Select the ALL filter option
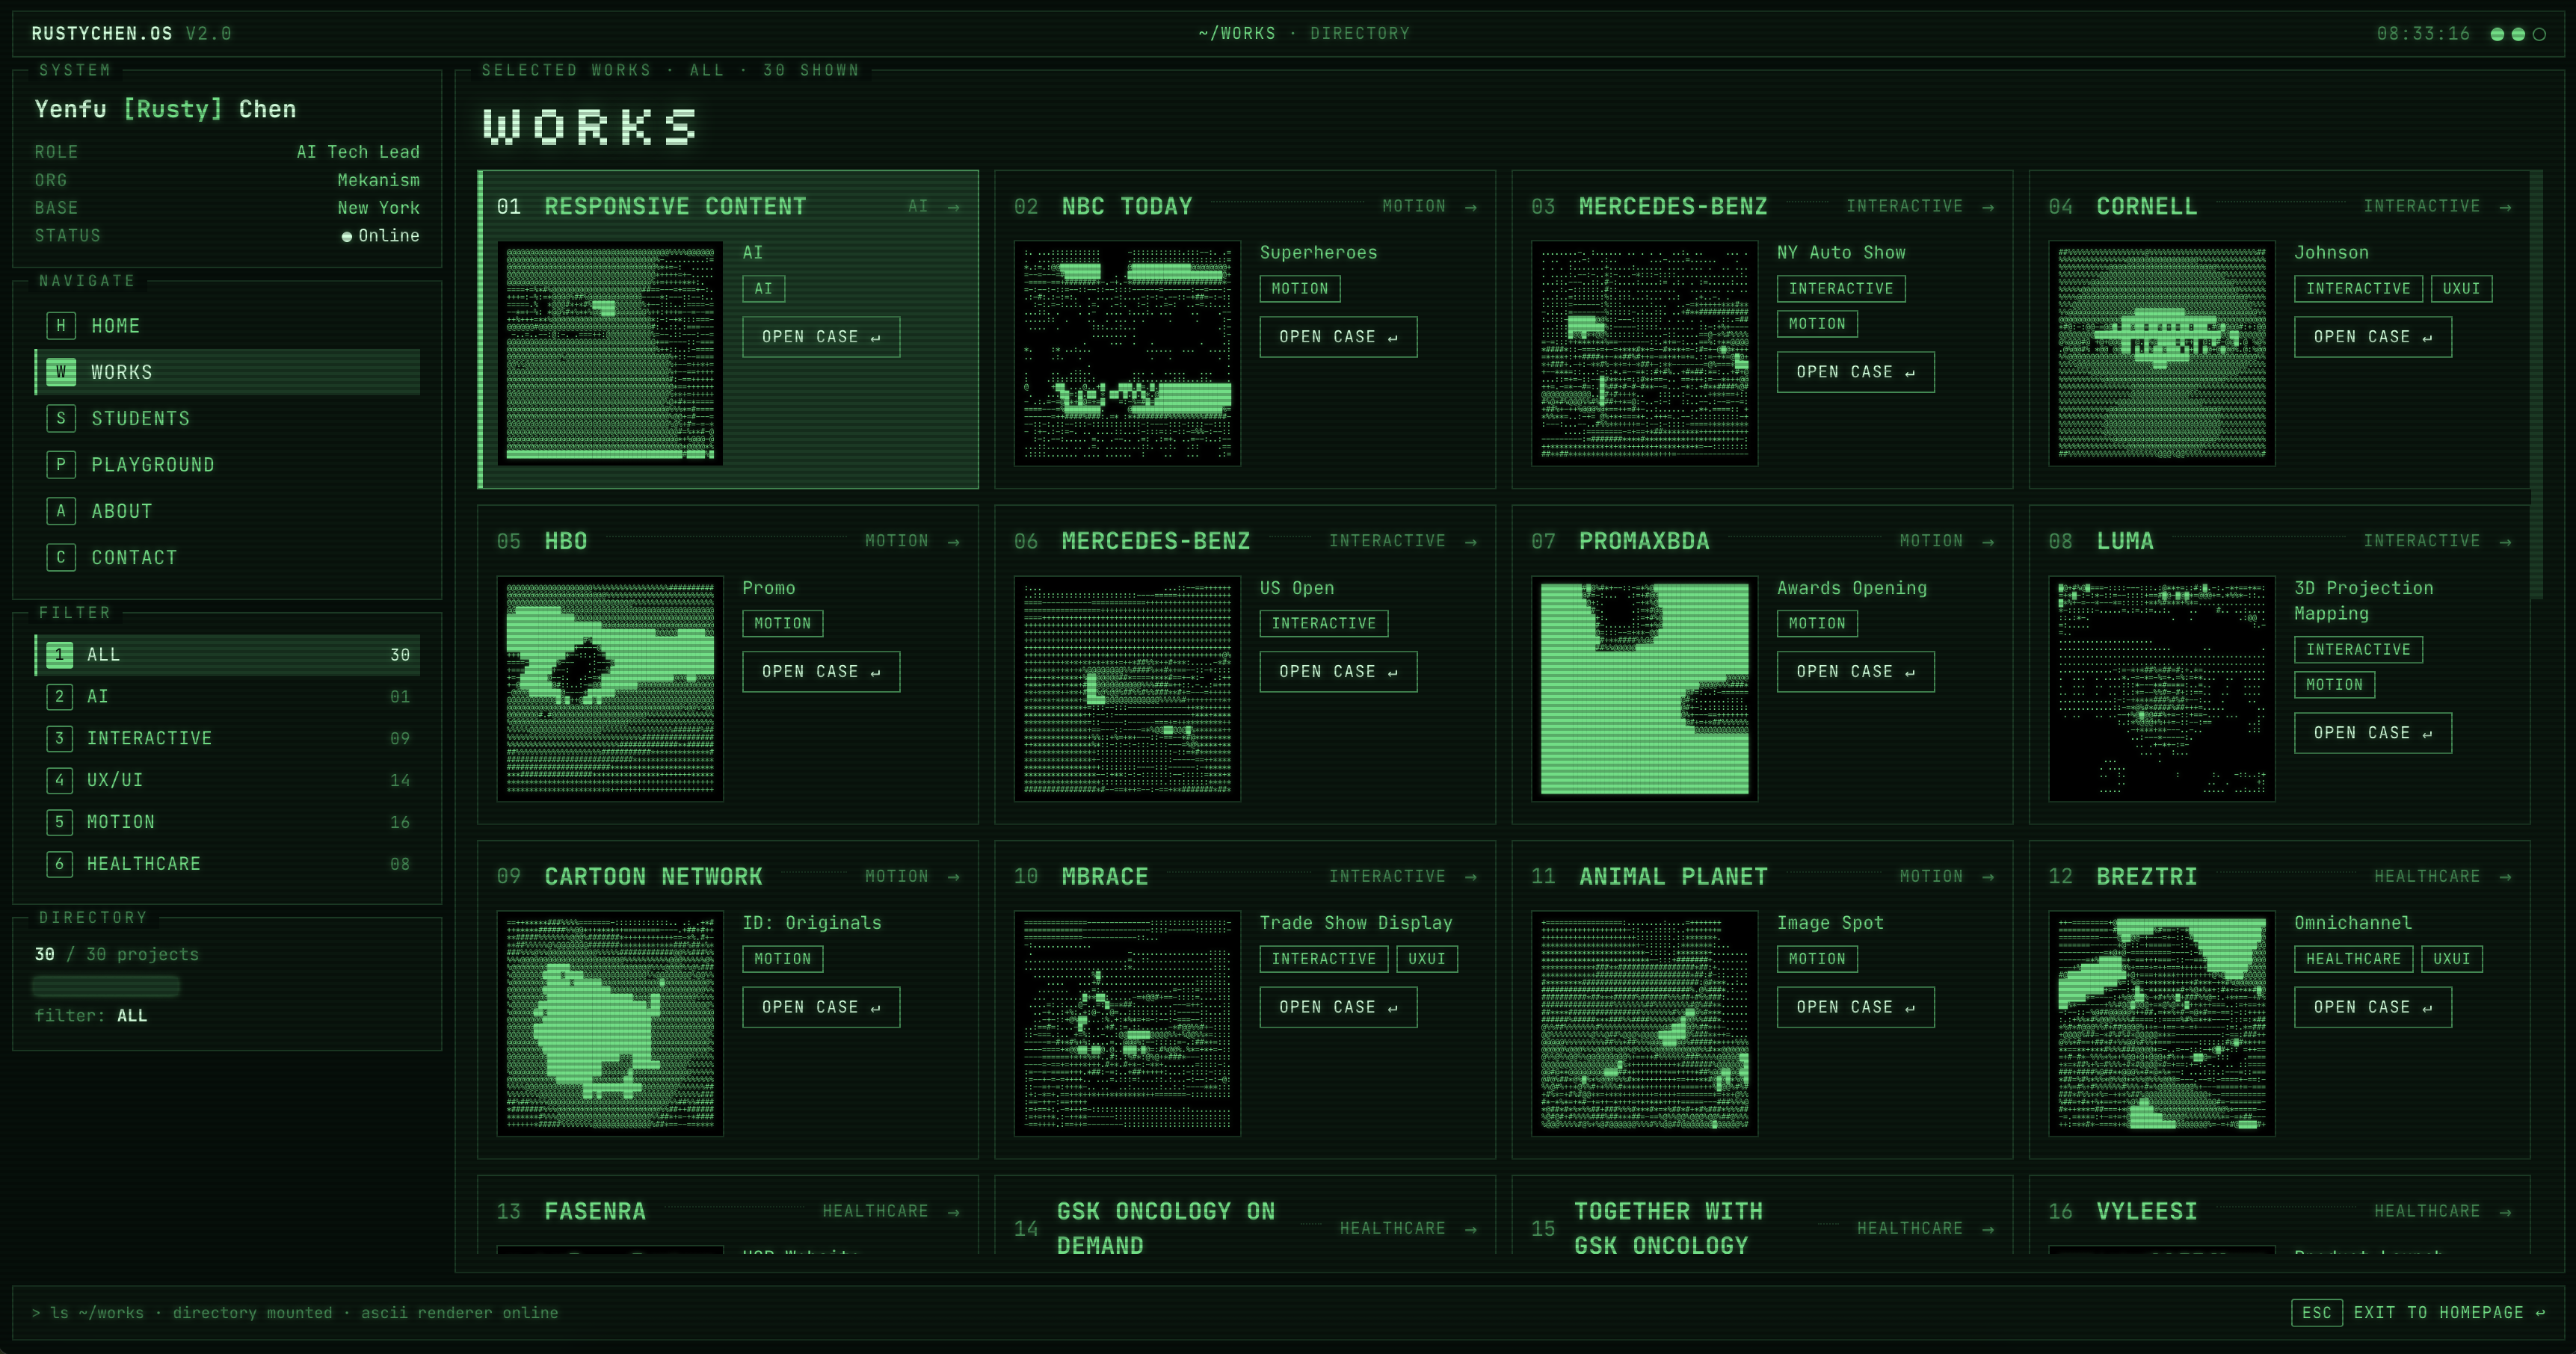 coord(227,655)
